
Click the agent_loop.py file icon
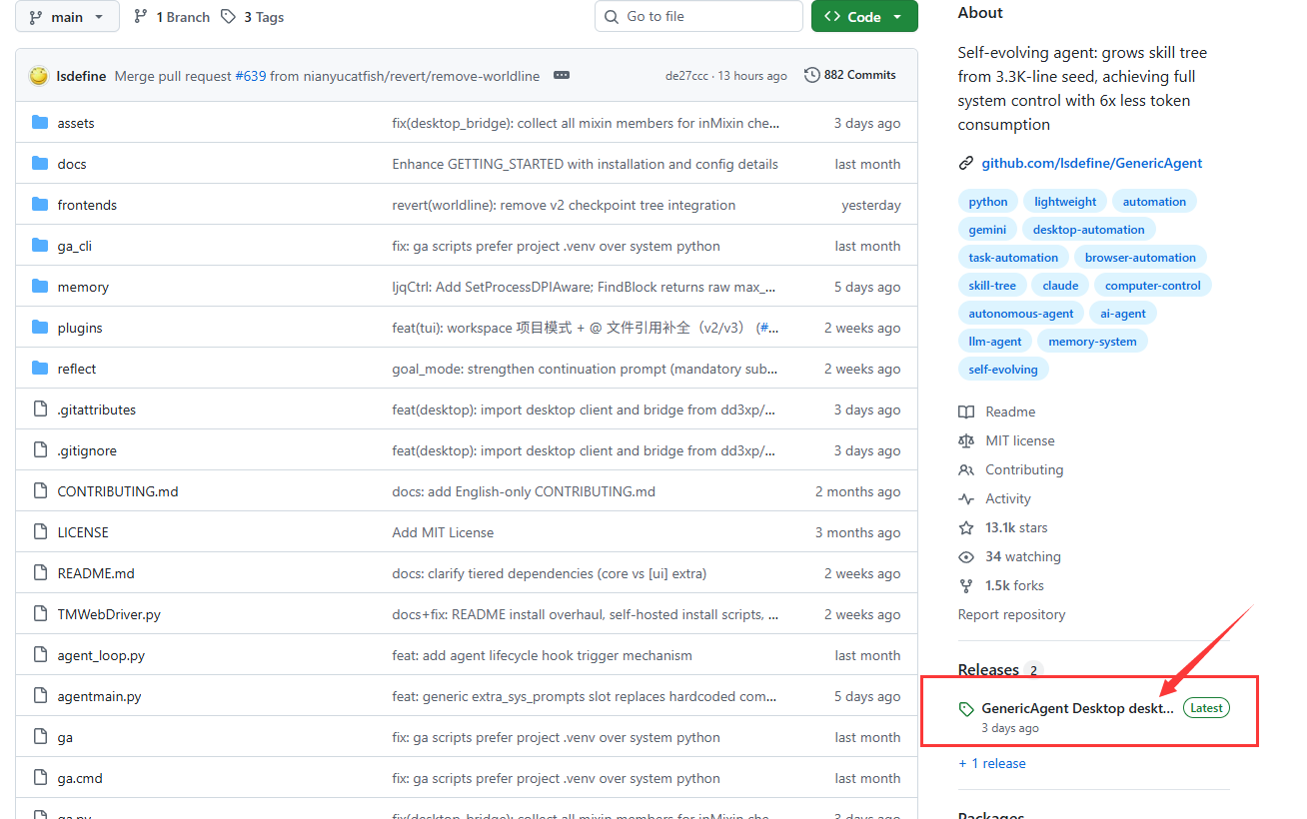pos(40,655)
